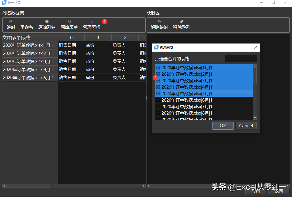This screenshot has height=197, width=292.
Task: Close the 管理表格 dialog
Action: point(256,48)
